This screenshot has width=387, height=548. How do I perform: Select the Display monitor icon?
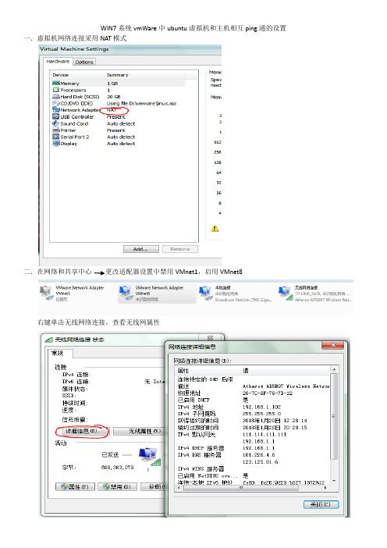pos(56,144)
